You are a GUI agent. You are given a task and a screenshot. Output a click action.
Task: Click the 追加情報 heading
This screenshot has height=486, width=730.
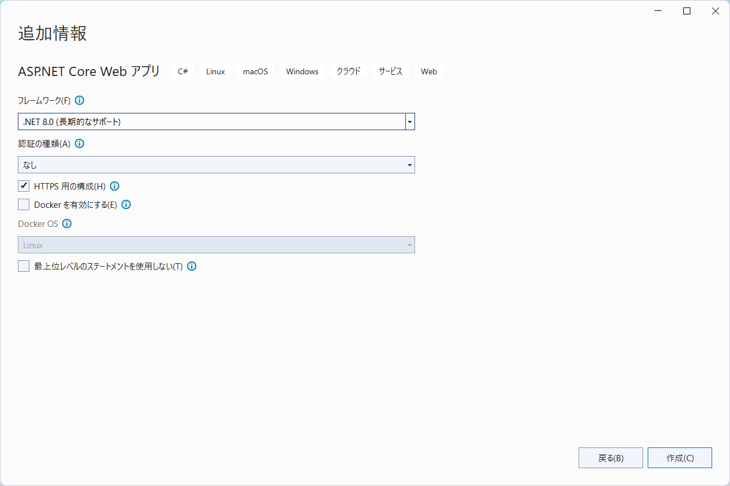pos(52,33)
